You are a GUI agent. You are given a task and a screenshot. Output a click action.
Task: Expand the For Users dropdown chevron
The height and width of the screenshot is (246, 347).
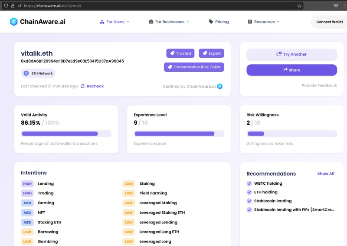click(128, 22)
